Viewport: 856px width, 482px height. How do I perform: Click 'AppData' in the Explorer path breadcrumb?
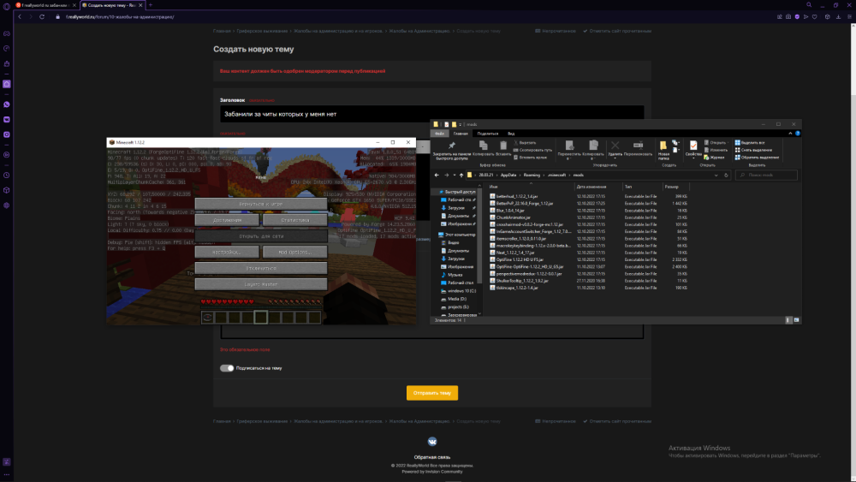click(508, 176)
